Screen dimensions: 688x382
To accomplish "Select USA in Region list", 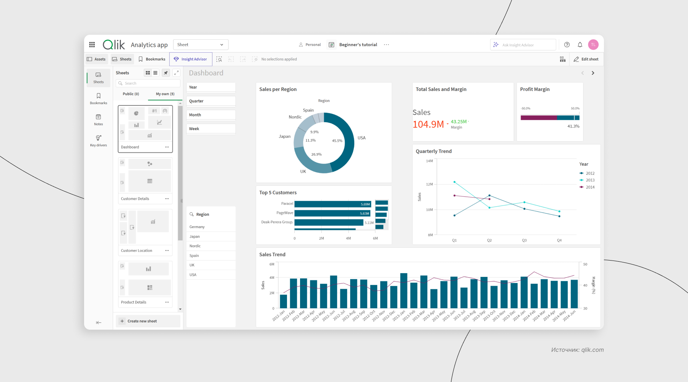I will (x=211, y=275).
